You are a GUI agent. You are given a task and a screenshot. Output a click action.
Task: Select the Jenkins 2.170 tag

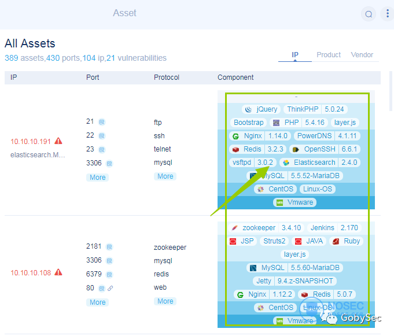pos(334,228)
